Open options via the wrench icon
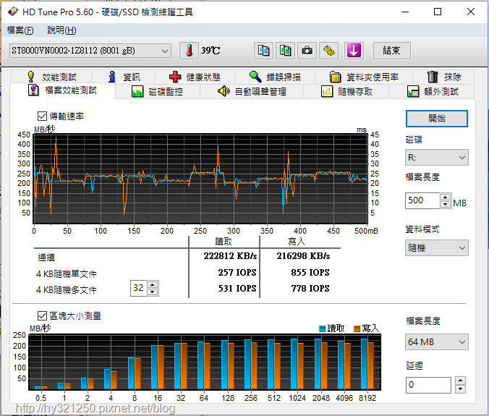The image size is (489, 416). (x=329, y=51)
